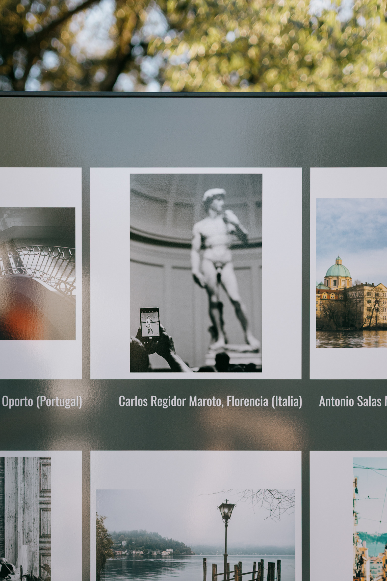This screenshot has height=581, width=387.
Task: Open the teal-toned city street photo
Action: pyautogui.click(x=370, y=519)
